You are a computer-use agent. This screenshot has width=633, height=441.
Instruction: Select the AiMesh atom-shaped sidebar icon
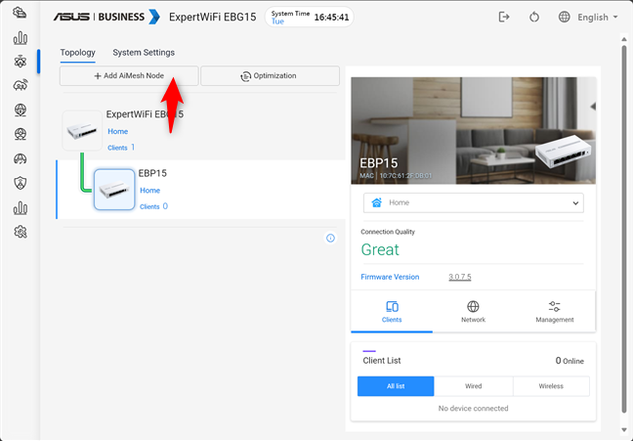click(x=21, y=62)
